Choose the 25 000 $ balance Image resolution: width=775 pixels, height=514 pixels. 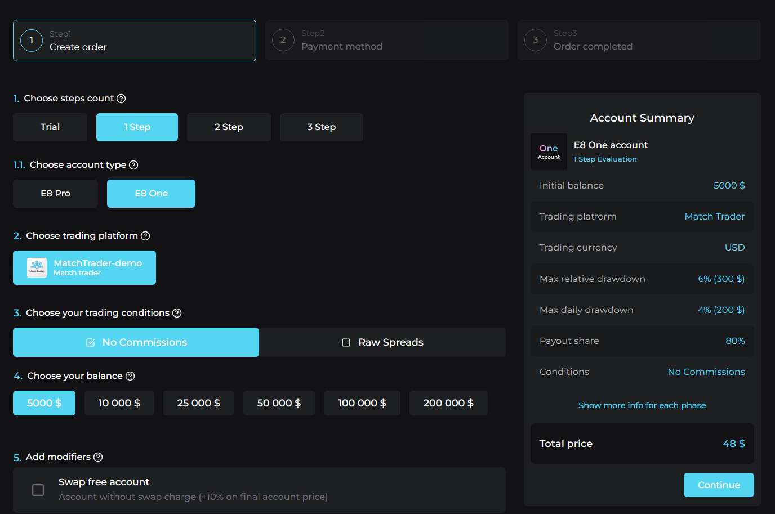(x=199, y=403)
